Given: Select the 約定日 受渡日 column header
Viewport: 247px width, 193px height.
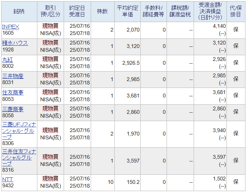Looking at the screenshot, I should click(x=77, y=11).
